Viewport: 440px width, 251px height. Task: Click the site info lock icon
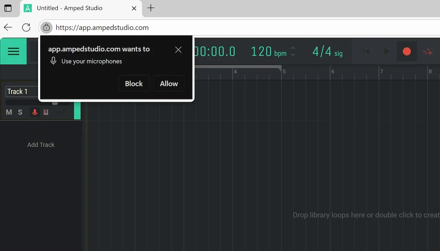click(46, 27)
